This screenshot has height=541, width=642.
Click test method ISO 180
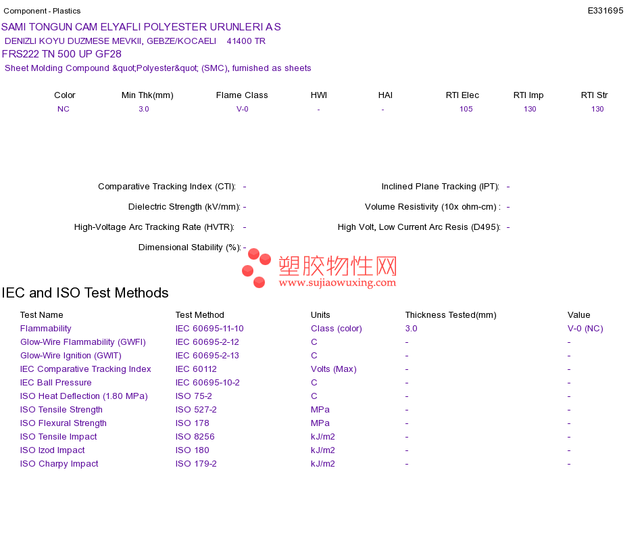coord(193,450)
